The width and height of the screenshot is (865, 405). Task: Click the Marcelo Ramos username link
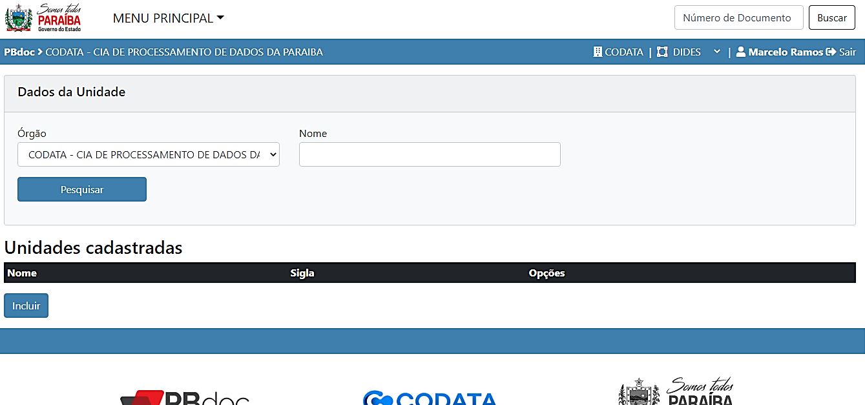786,52
